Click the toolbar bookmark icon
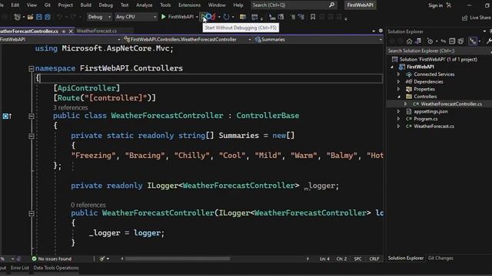492x276 pixels. pos(313,17)
